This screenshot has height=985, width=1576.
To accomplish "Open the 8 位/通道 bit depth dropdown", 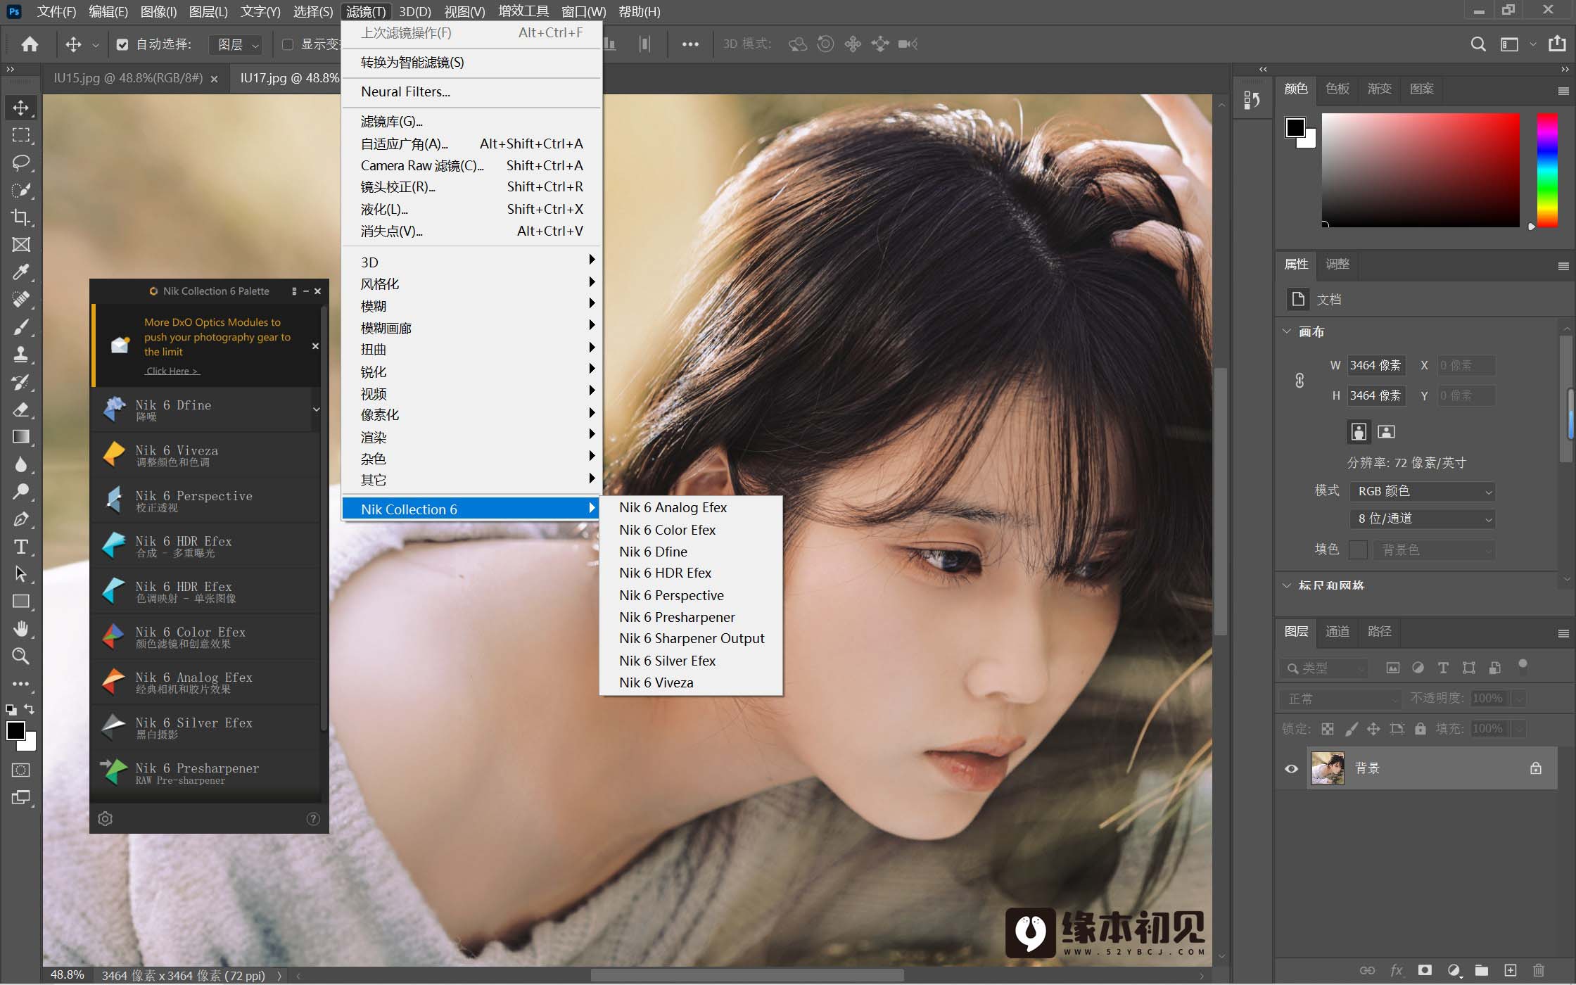I will coord(1422,519).
